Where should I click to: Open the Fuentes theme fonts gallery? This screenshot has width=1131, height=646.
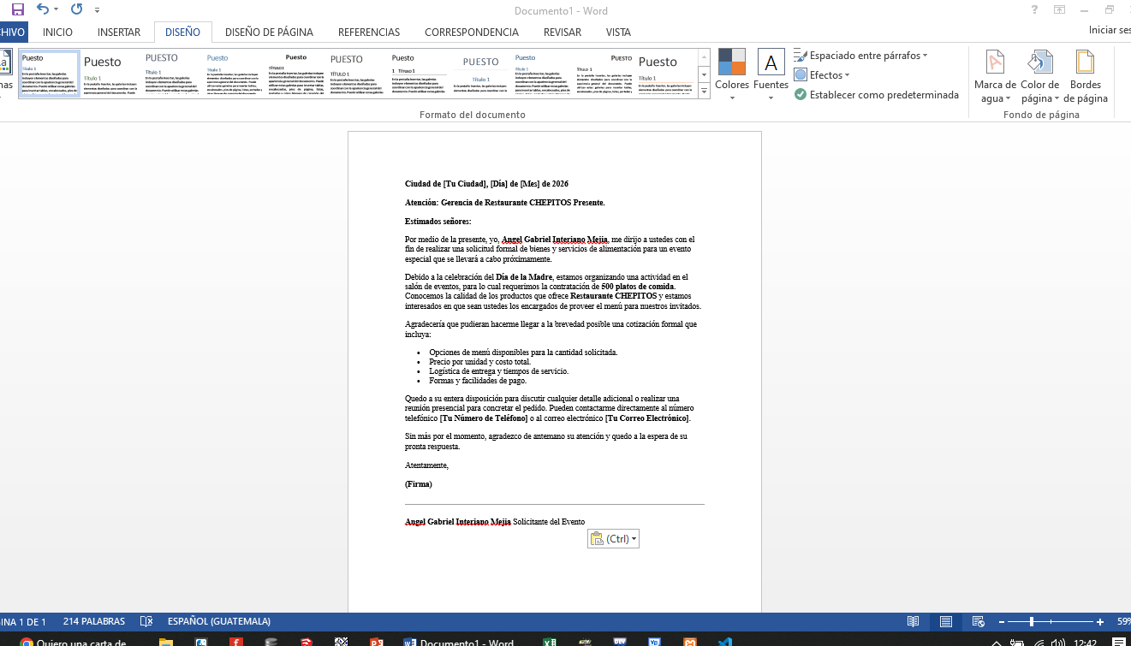pos(771,74)
